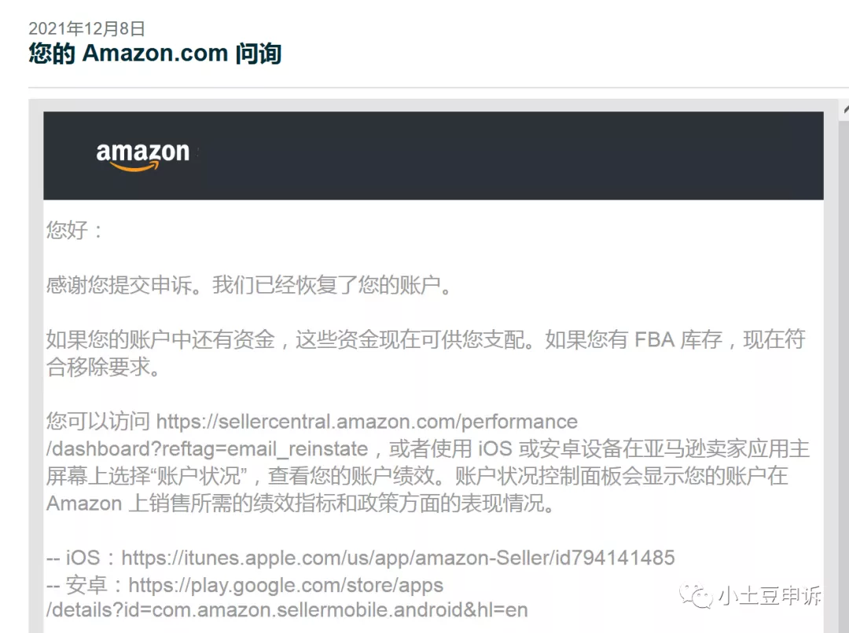
Task: Click the WeChat icon in the watermark
Action: 696,596
